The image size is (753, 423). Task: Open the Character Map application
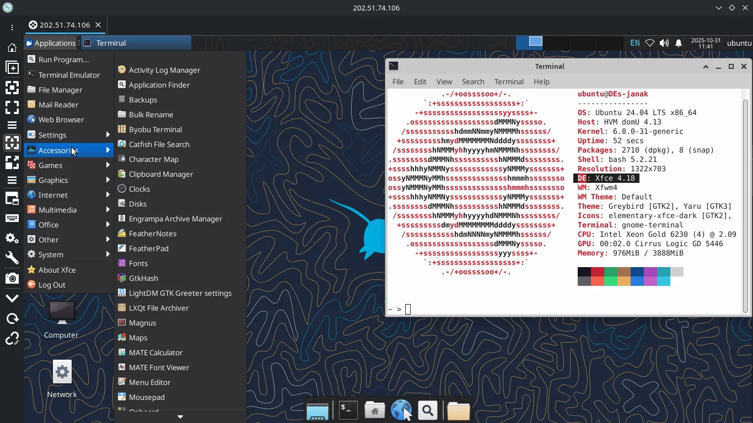pos(153,159)
